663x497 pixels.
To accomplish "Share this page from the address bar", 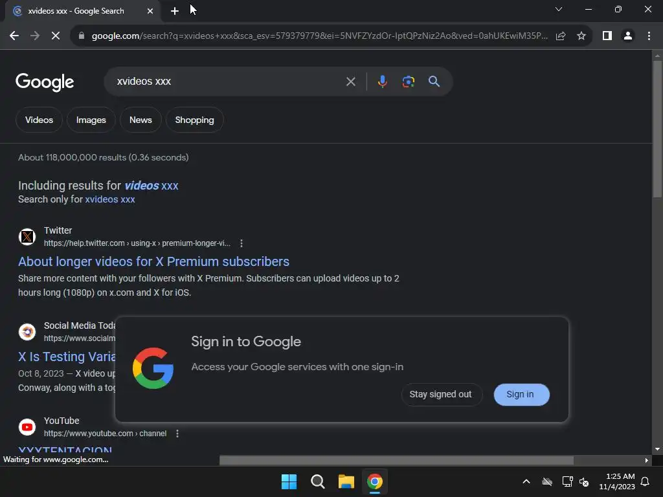I will click(x=561, y=36).
